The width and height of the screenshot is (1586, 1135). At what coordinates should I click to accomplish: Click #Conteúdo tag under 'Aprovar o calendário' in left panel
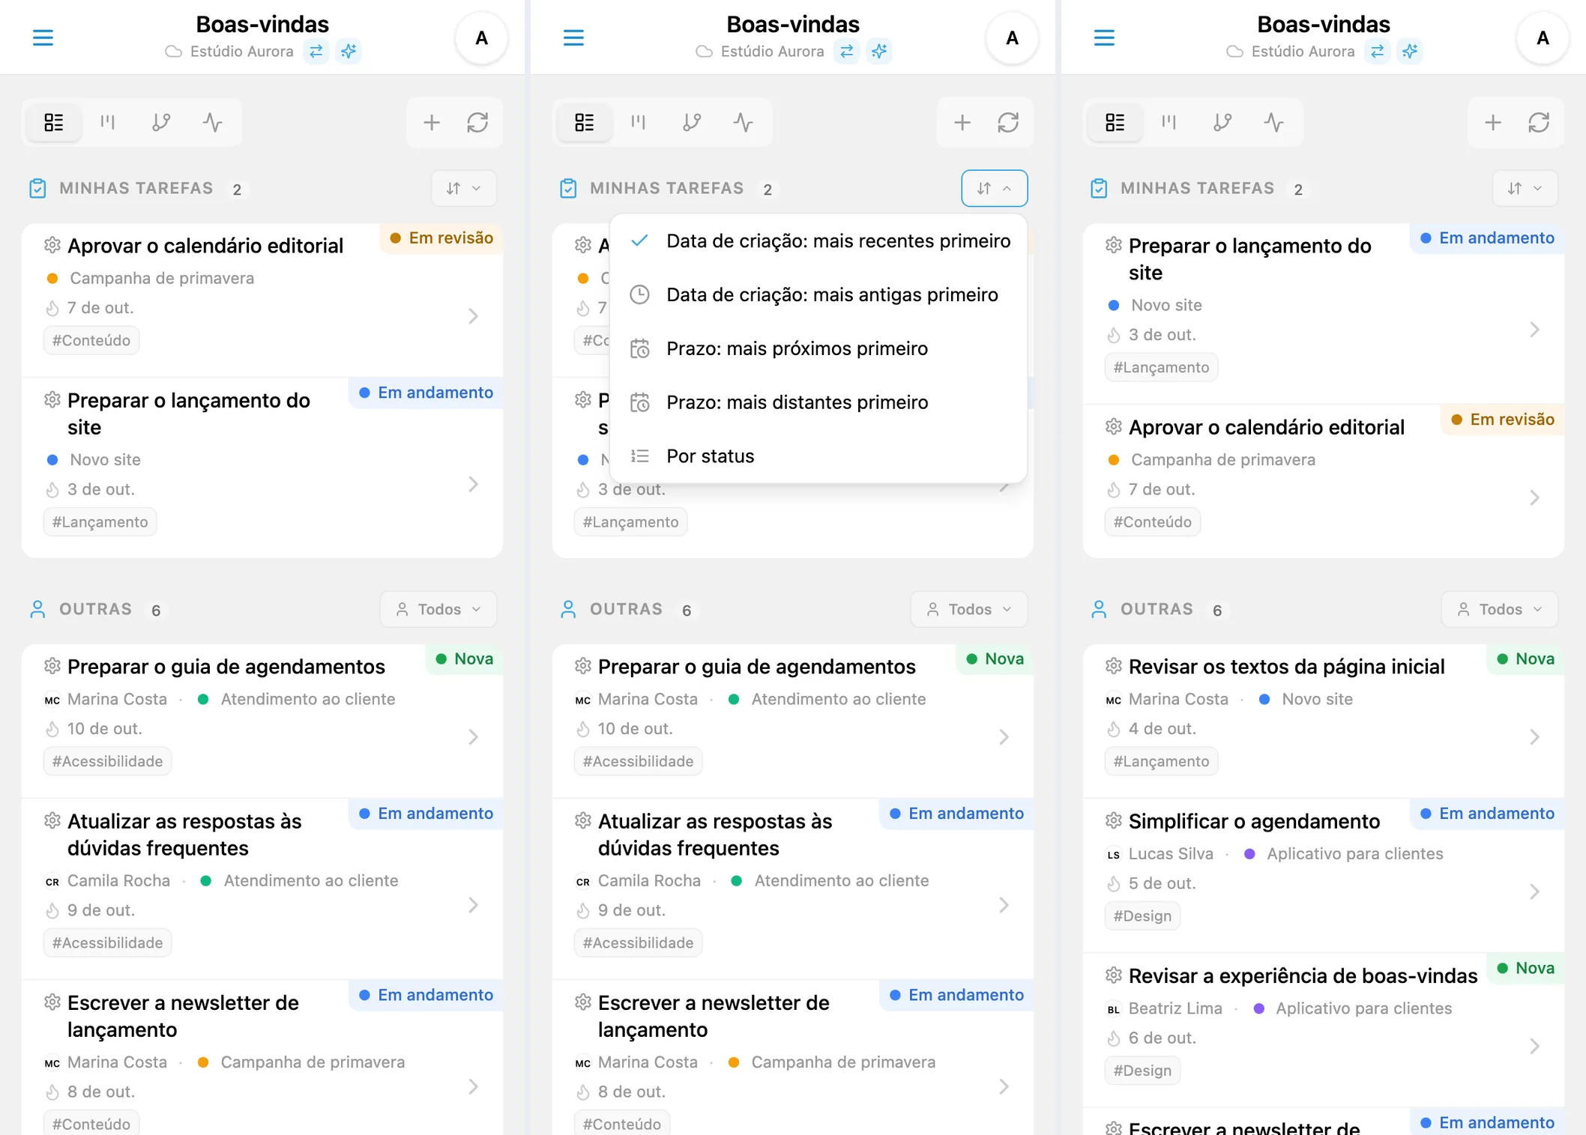(91, 340)
